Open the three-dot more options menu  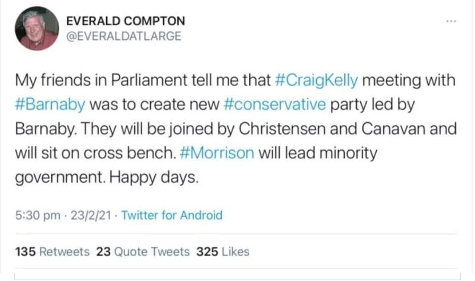point(451,21)
